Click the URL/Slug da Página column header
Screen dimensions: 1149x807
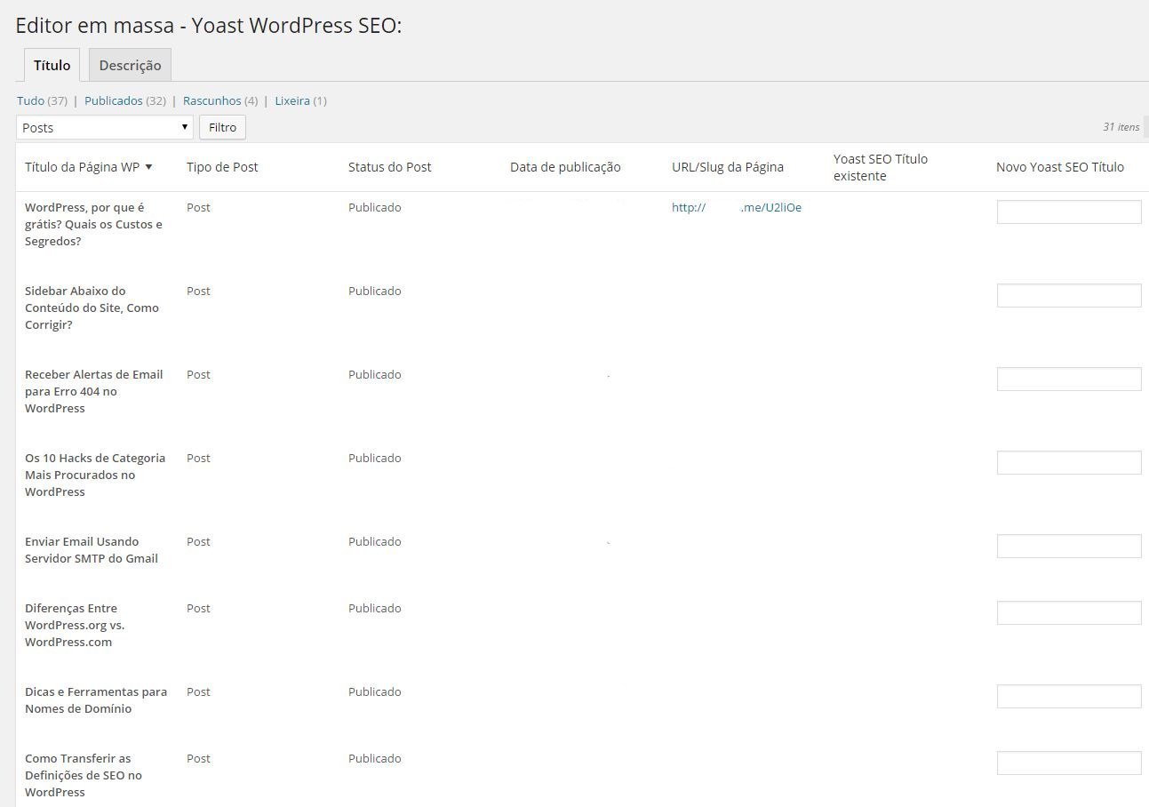click(728, 166)
